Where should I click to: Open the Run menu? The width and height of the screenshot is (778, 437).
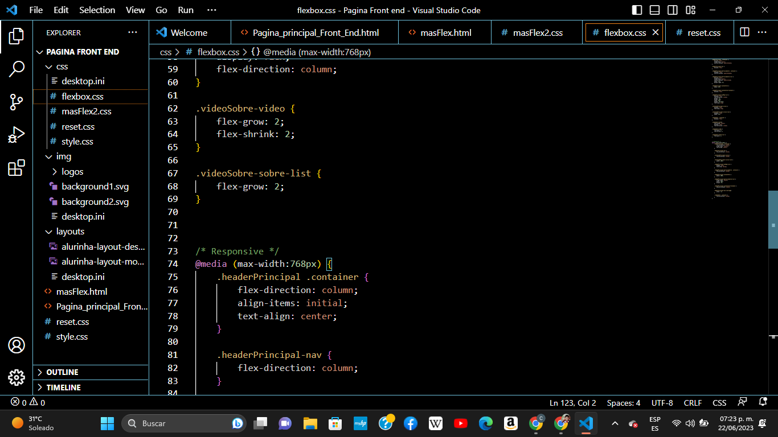point(186,10)
